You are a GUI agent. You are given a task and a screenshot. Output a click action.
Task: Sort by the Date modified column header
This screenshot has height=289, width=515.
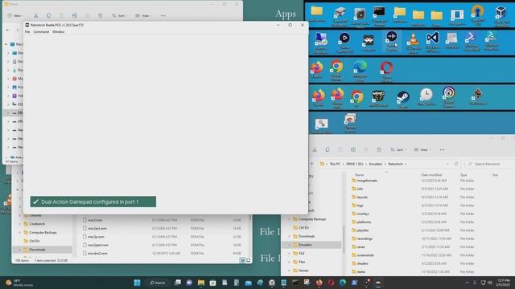431,175
